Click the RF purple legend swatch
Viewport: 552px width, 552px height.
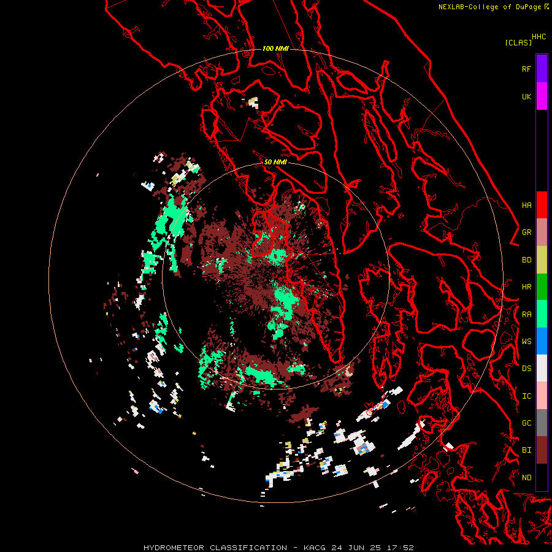click(542, 69)
